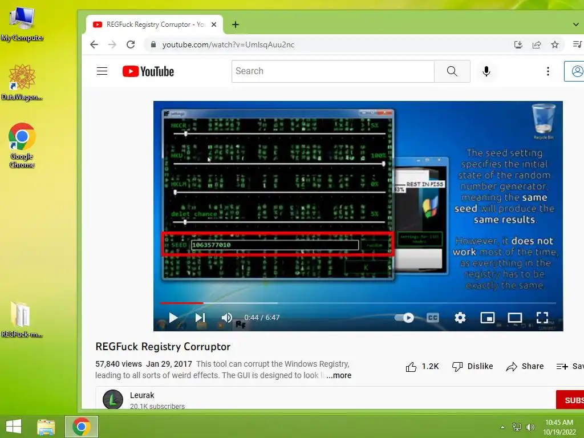Reload the YouTube page

(x=131, y=44)
